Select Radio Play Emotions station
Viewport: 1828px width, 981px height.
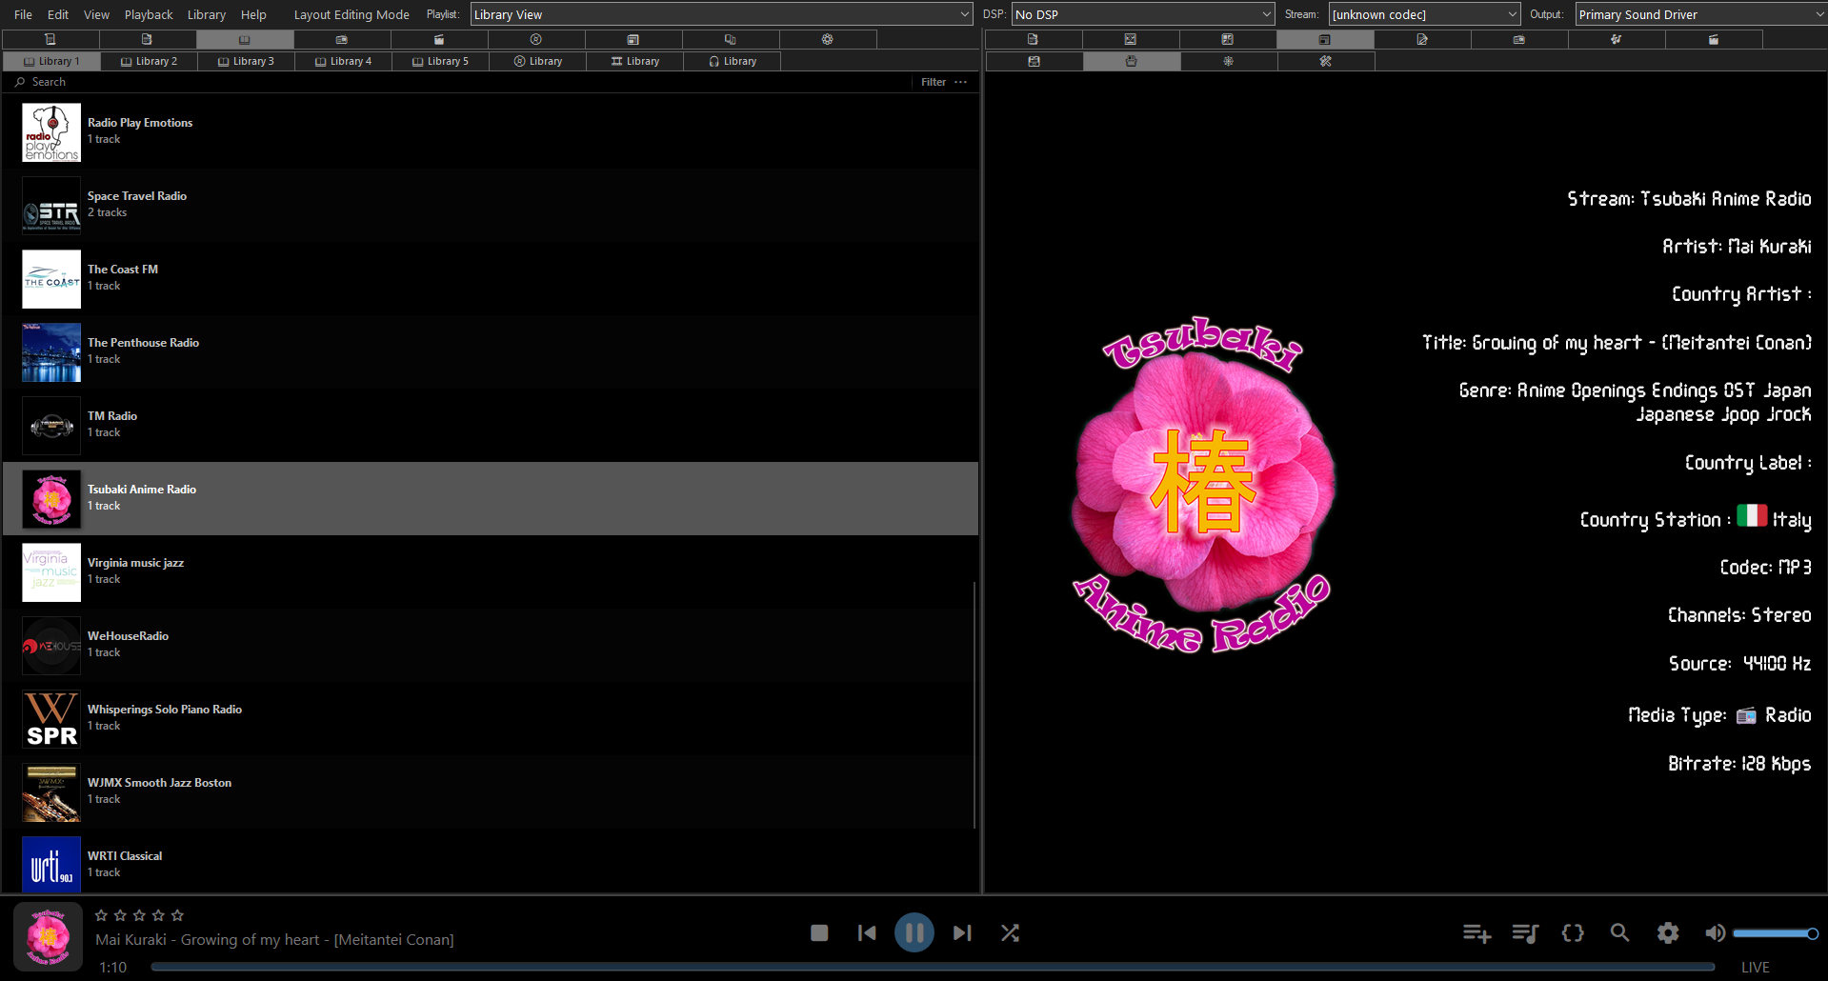coord(491,132)
